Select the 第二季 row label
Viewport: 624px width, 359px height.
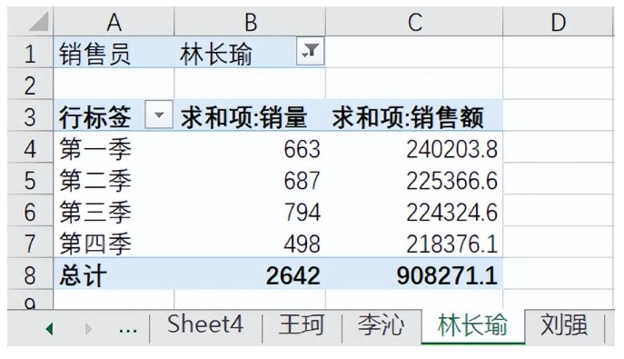point(114,179)
